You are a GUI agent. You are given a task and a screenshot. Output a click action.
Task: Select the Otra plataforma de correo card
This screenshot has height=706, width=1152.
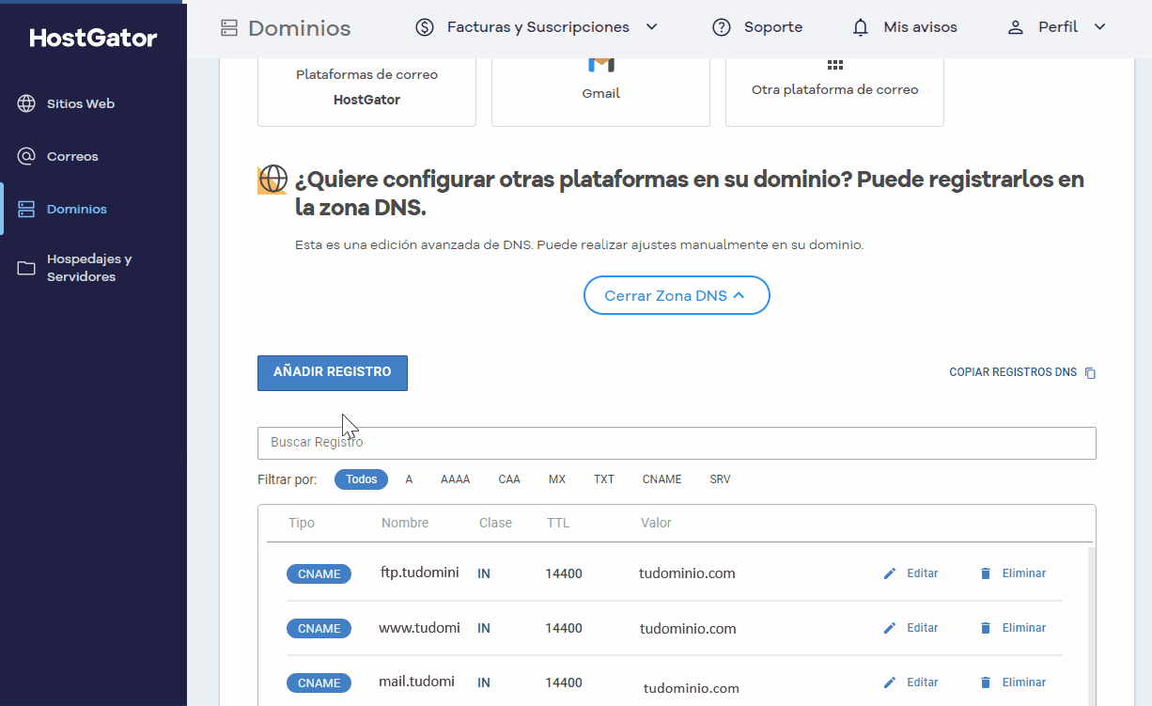pyautogui.click(x=834, y=91)
